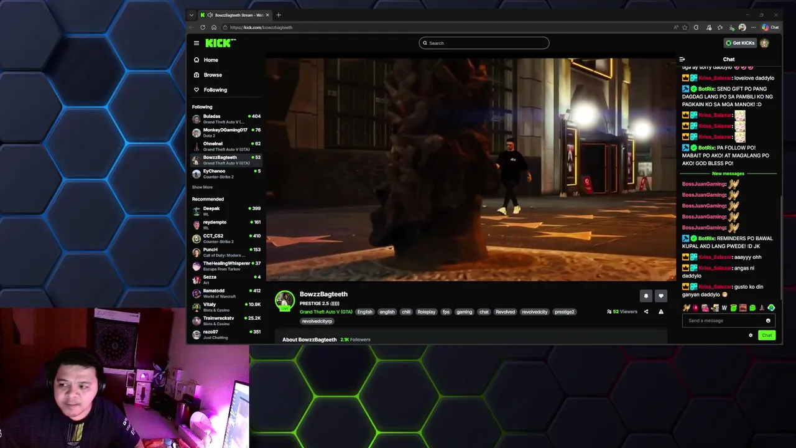Open Grand Theft Auto V (GTA) category link

(x=326, y=312)
